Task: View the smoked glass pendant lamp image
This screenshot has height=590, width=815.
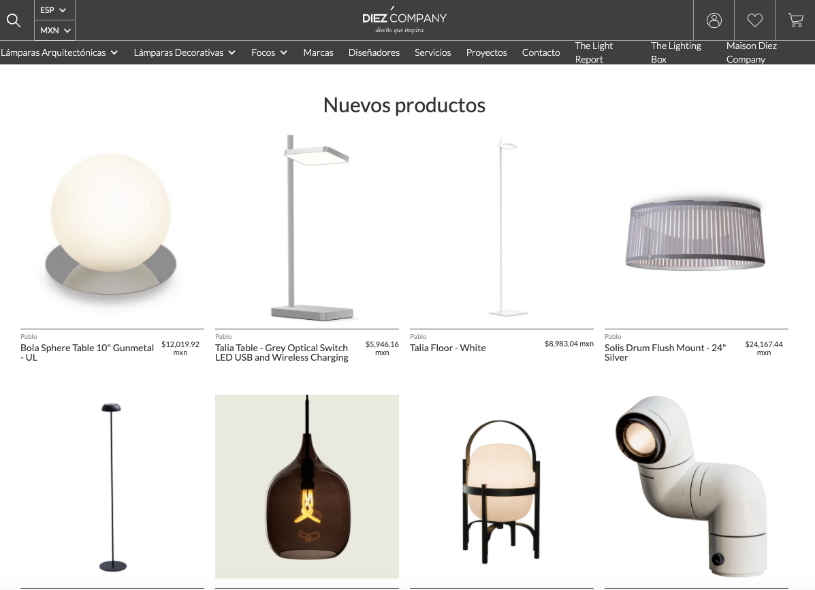Action: pos(307,487)
